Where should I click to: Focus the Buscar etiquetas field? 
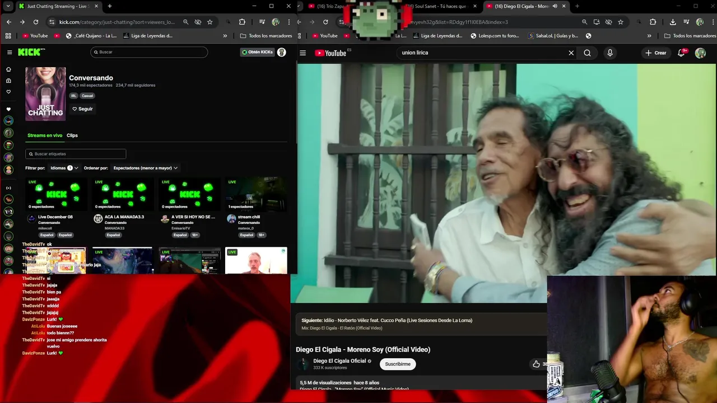[76, 154]
